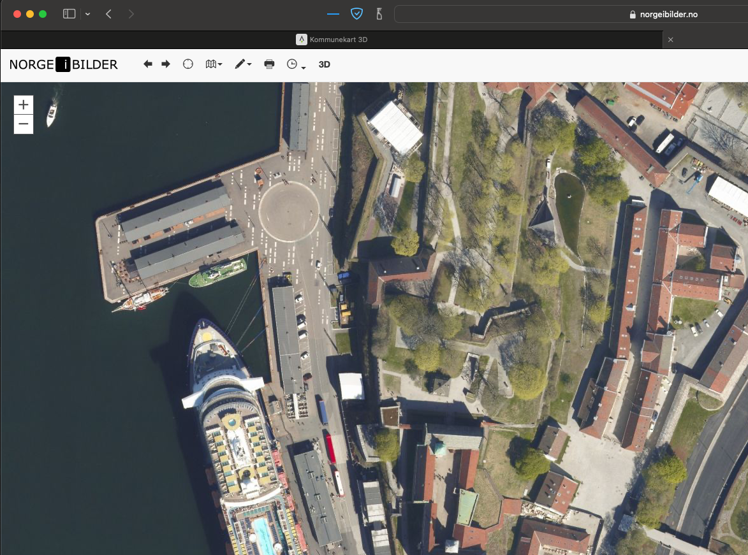Select the pencil drawing tool
Image resolution: width=748 pixels, height=555 pixels.
(x=240, y=64)
